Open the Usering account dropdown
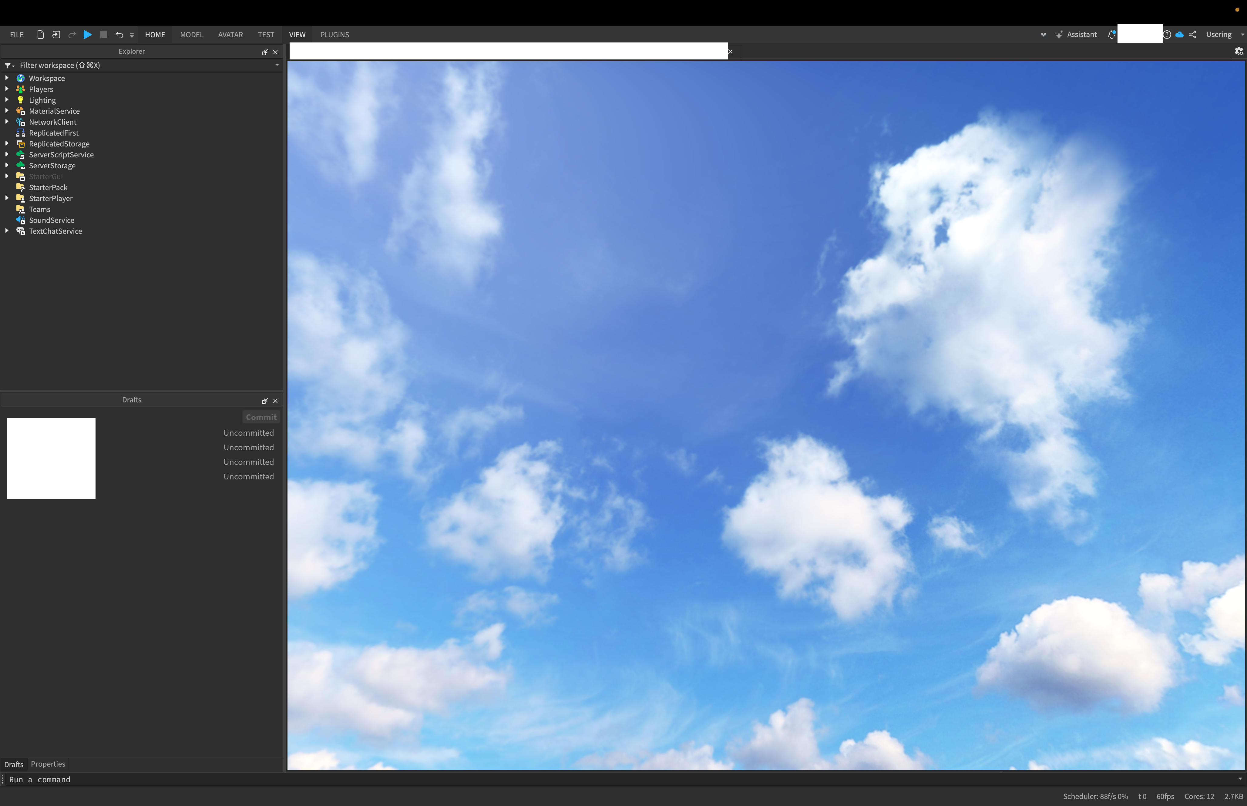The width and height of the screenshot is (1247, 806). pos(1225,35)
